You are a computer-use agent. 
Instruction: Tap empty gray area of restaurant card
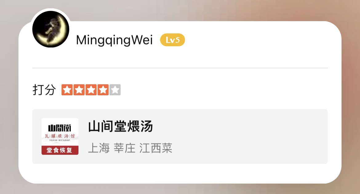coord(248,136)
